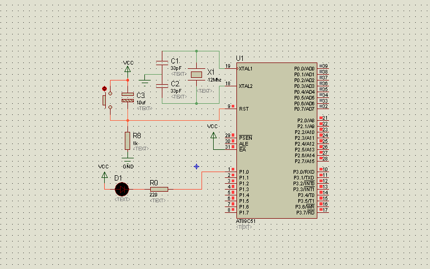Image resolution: width=430 pixels, height=269 pixels.
Task: Click pin 39 P0.0/AD0 terminal
Action: (x=323, y=66)
